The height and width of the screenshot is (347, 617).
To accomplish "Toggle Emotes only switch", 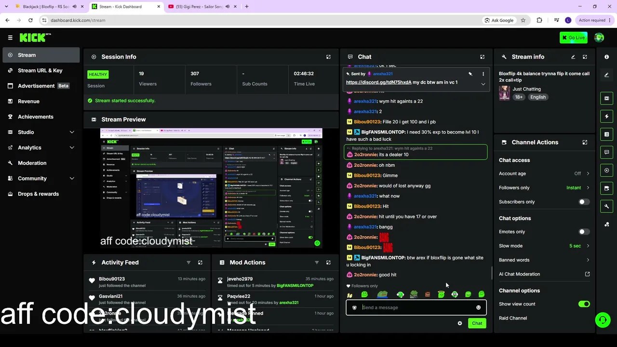I will pyautogui.click(x=584, y=232).
